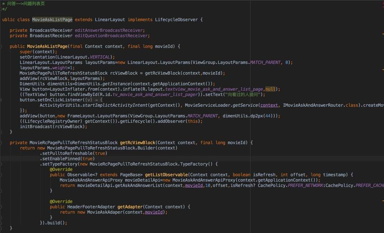Viewport: 384px width, 233px height.
Task: Click the underlined context argument in getService
Action: coord(269,105)
